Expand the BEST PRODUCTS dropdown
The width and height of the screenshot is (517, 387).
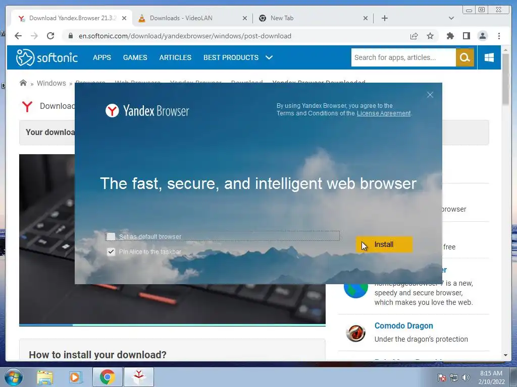click(x=238, y=57)
